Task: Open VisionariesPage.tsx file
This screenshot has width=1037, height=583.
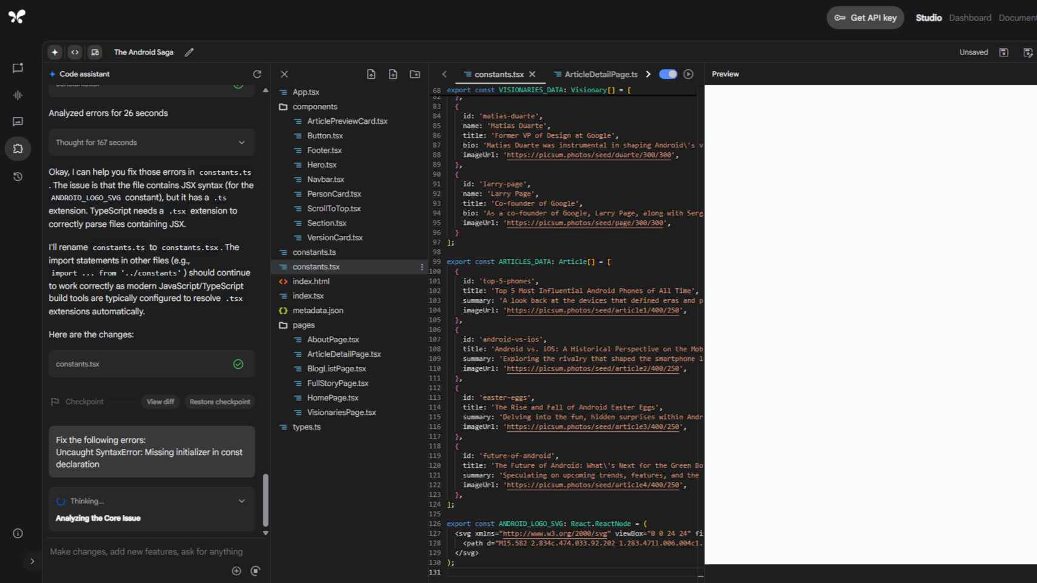Action: point(341,413)
